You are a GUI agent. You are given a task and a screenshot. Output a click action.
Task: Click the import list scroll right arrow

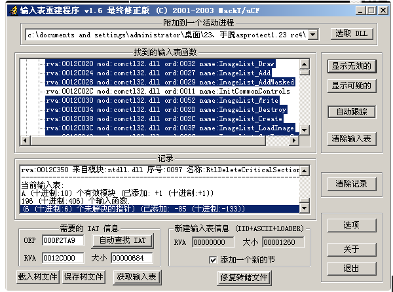tap(293, 140)
